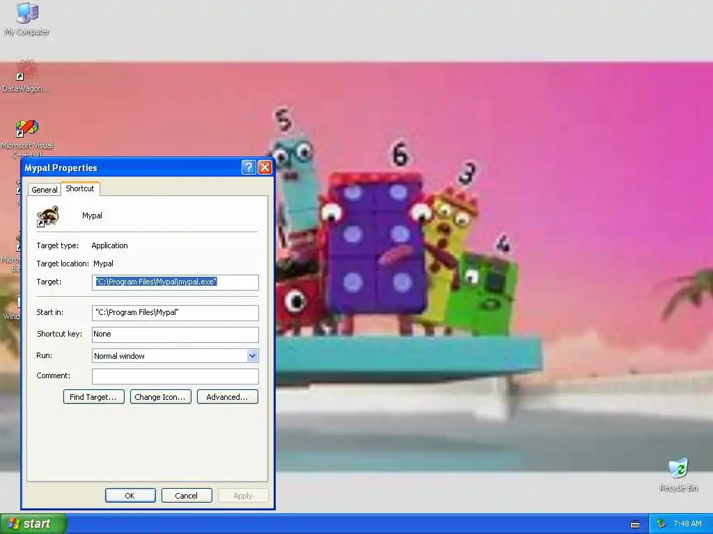The height and width of the screenshot is (534, 713).
Task: Click the Mypal Properties title bar
Action: 131,168
